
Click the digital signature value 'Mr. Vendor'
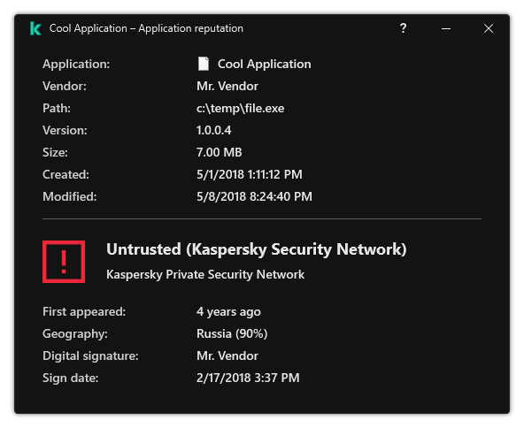(227, 355)
